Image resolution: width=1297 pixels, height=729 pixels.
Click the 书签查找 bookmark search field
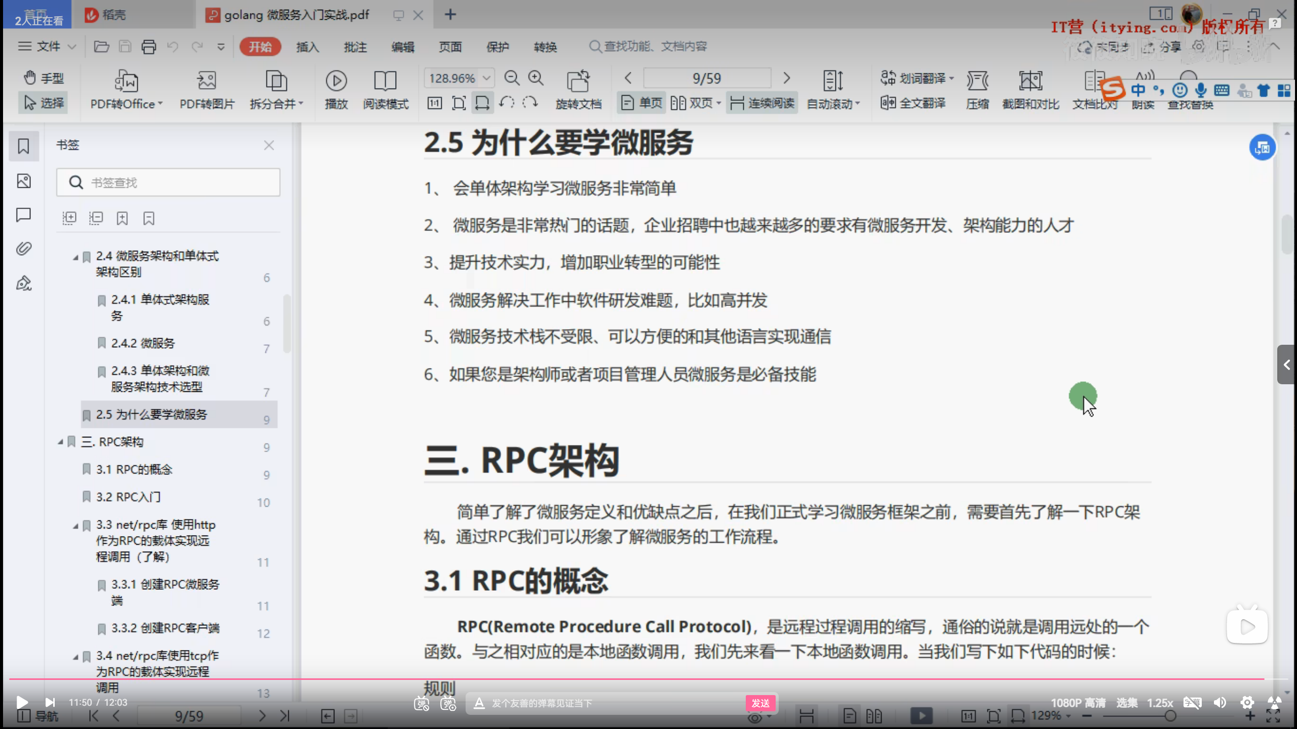[x=168, y=182]
